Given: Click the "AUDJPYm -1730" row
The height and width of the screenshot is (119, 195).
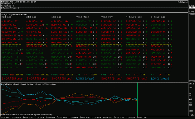Looking at the screenshot, I should (10, 68).
